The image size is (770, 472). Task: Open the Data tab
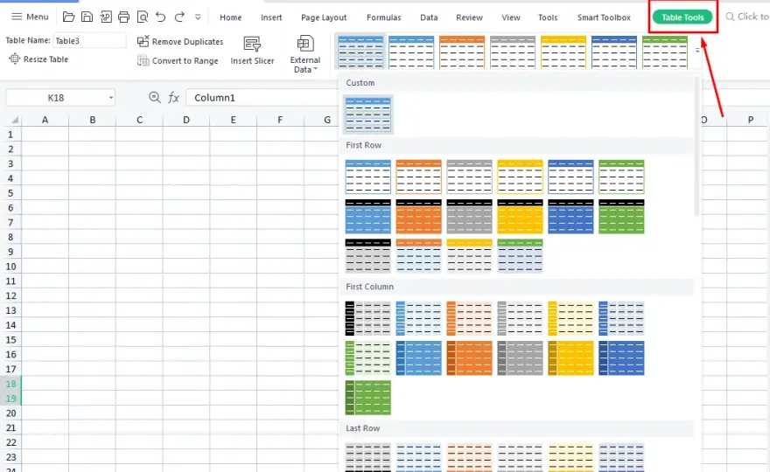429,17
